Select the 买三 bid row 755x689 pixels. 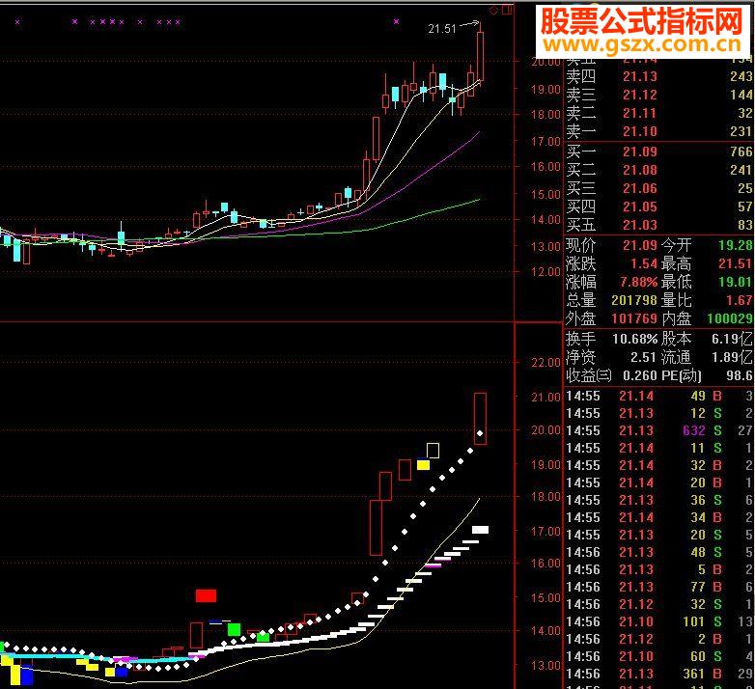click(x=659, y=188)
